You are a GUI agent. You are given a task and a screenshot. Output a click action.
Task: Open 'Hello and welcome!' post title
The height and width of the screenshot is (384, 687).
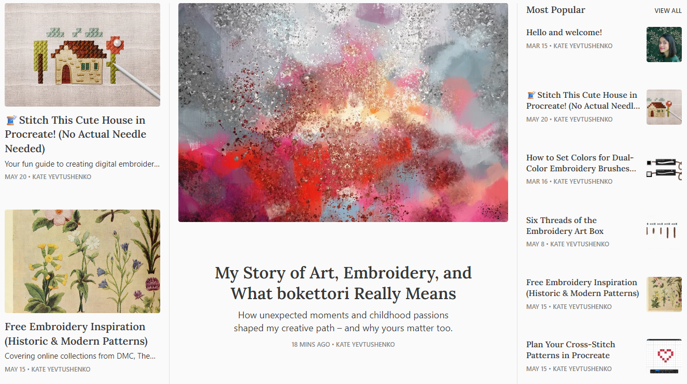click(564, 33)
